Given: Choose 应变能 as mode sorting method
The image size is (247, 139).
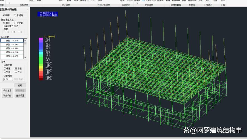Looking at the screenshot, I should point(15,23).
